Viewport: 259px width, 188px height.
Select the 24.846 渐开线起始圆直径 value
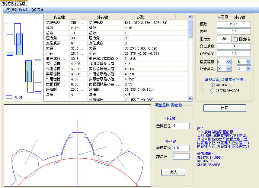click(x=149, y=59)
